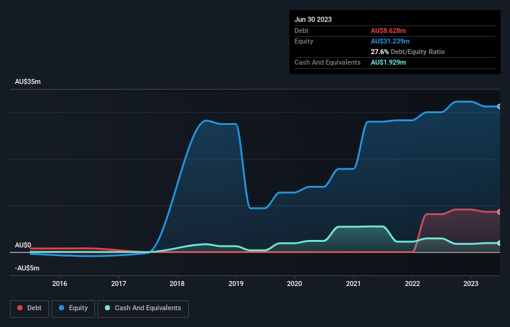Toggle the Equity legend button
This screenshot has height=327, width=510.
[73, 308]
